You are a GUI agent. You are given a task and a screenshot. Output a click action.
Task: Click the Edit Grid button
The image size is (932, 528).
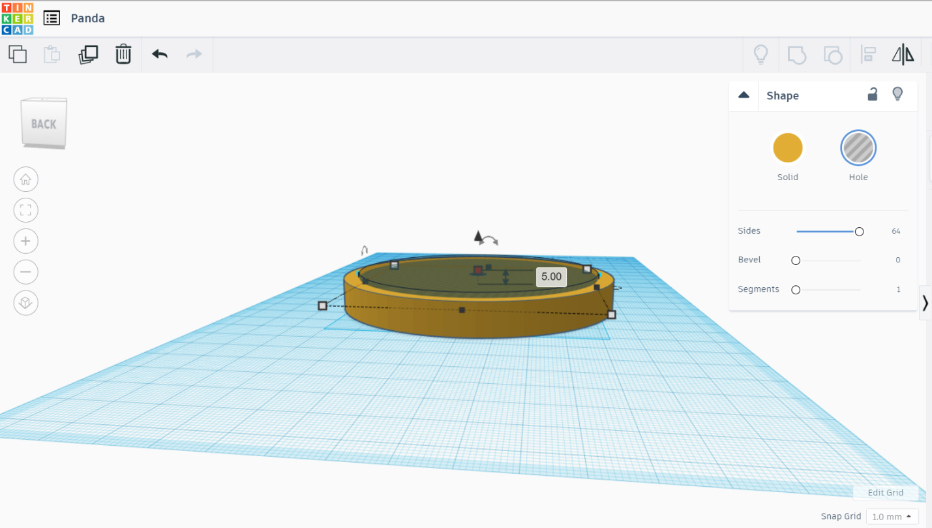pos(886,493)
